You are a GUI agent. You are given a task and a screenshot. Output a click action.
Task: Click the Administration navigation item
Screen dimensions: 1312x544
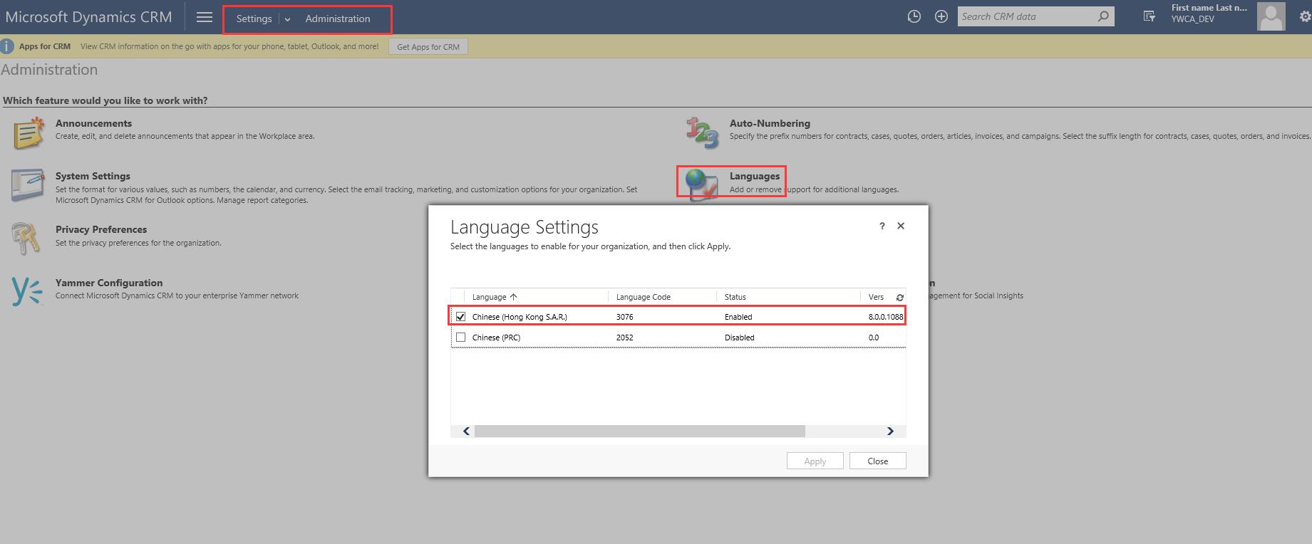338,19
